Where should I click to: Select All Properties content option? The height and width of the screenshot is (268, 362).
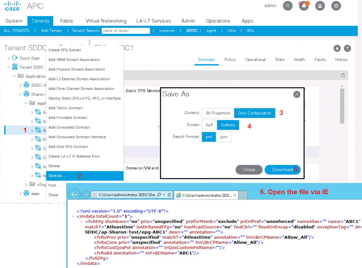218,113
